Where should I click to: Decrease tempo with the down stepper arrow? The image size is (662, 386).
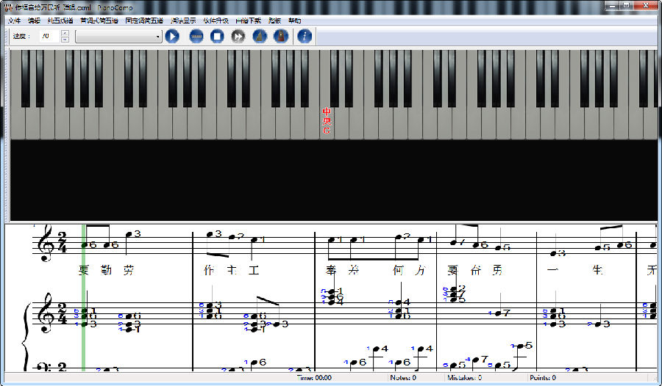(65, 39)
